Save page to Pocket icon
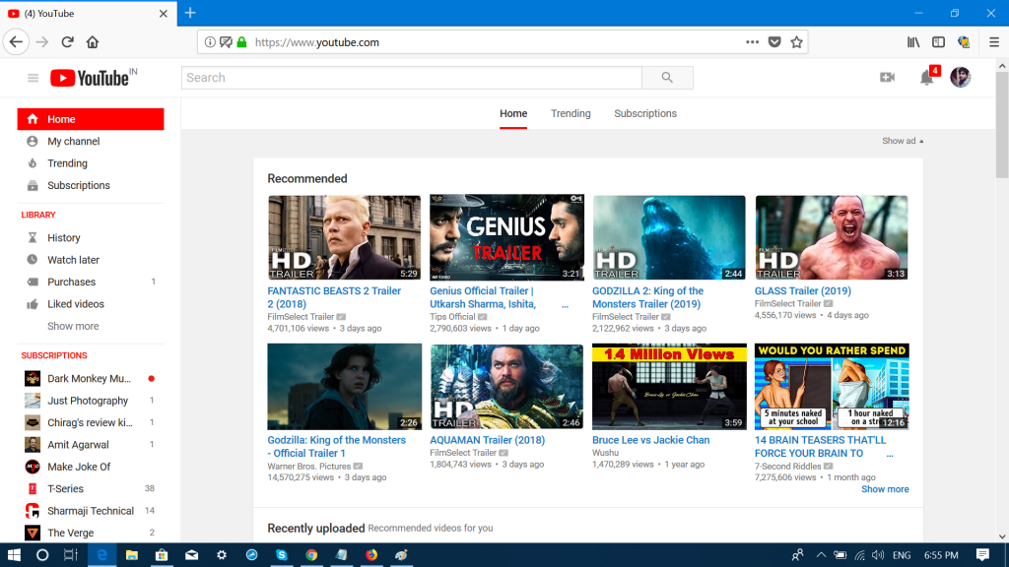Screen dimensions: 1009x567 click(774, 42)
